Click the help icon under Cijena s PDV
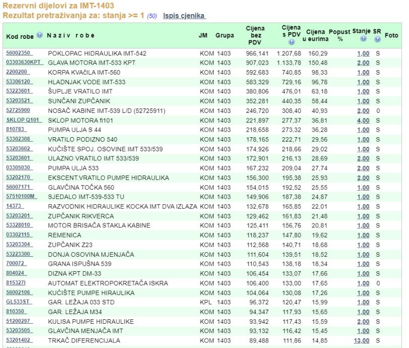409x348 pixels. (292, 43)
